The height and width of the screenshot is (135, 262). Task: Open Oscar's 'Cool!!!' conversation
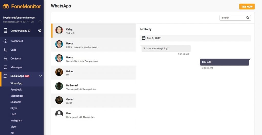coord(94,100)
